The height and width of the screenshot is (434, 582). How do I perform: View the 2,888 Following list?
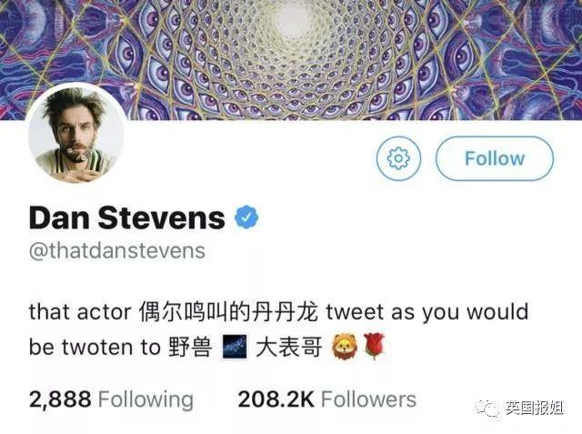point(111,399)
